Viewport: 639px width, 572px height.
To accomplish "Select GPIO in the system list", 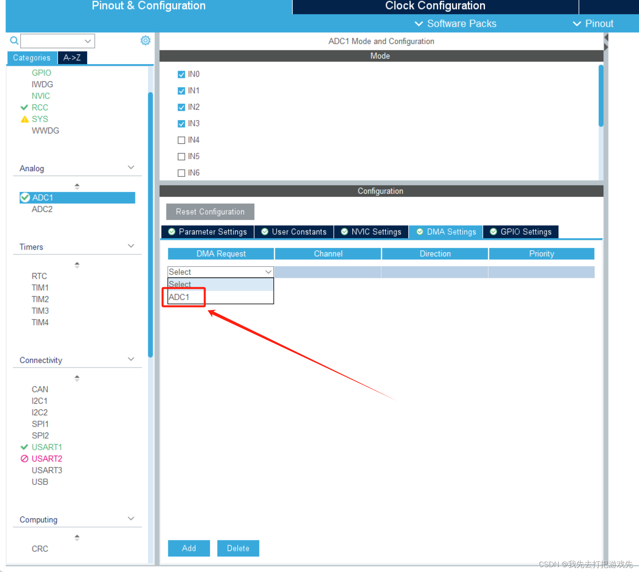I will 41,73.
